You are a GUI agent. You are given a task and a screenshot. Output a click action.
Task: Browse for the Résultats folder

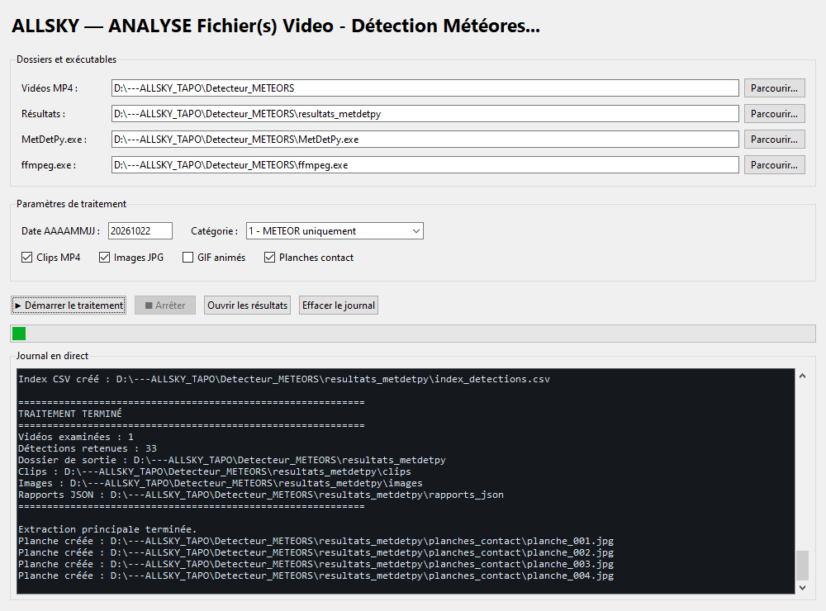775,114
